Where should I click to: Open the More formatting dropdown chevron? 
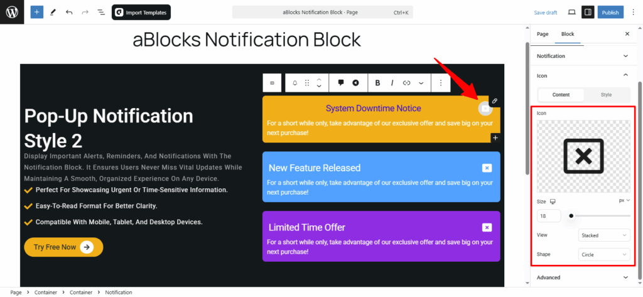[421, 83]
